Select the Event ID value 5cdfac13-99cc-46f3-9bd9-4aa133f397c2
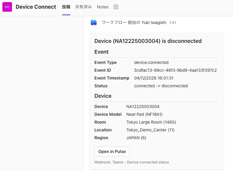233x171 pixels. pos(175,70)
